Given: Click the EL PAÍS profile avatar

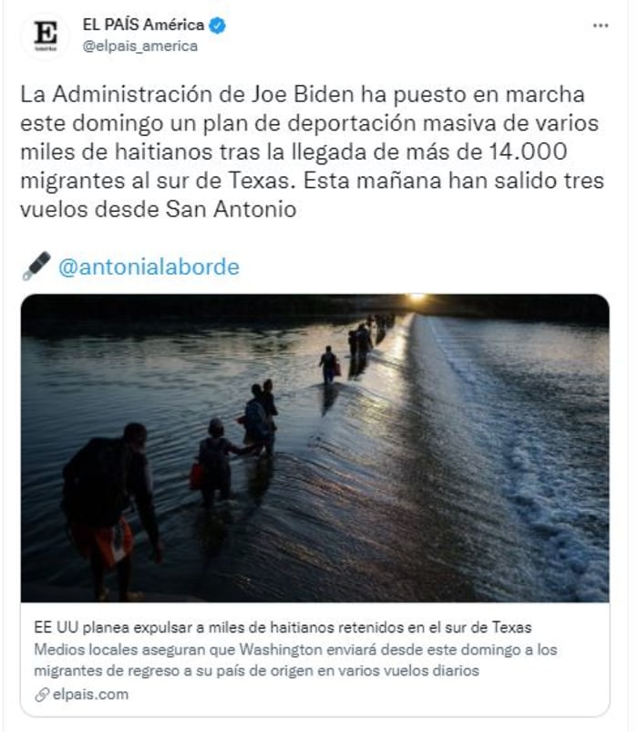Looking at the screenshot, I should (46, 36).
